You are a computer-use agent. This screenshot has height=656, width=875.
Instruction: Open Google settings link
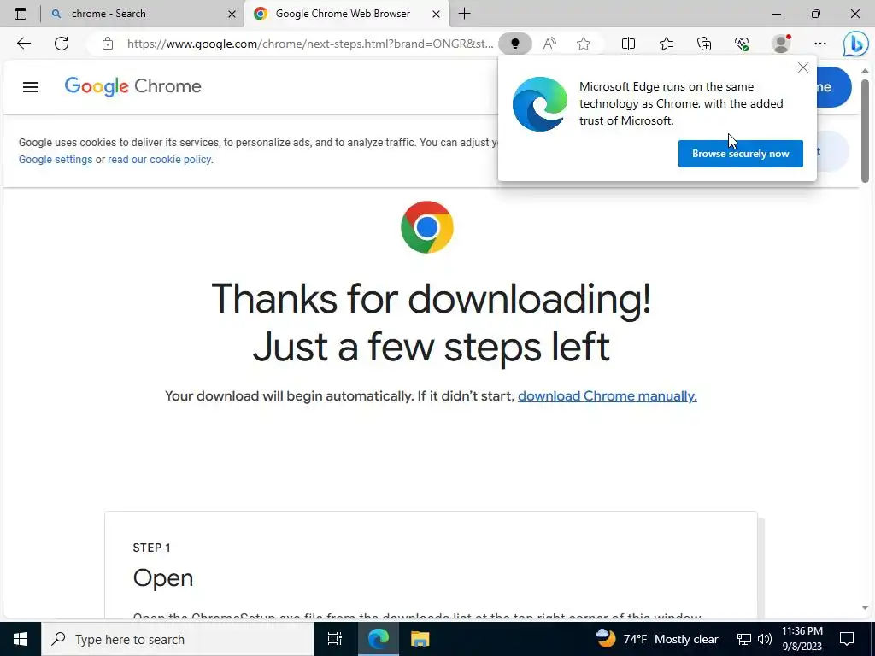point(56,160)
